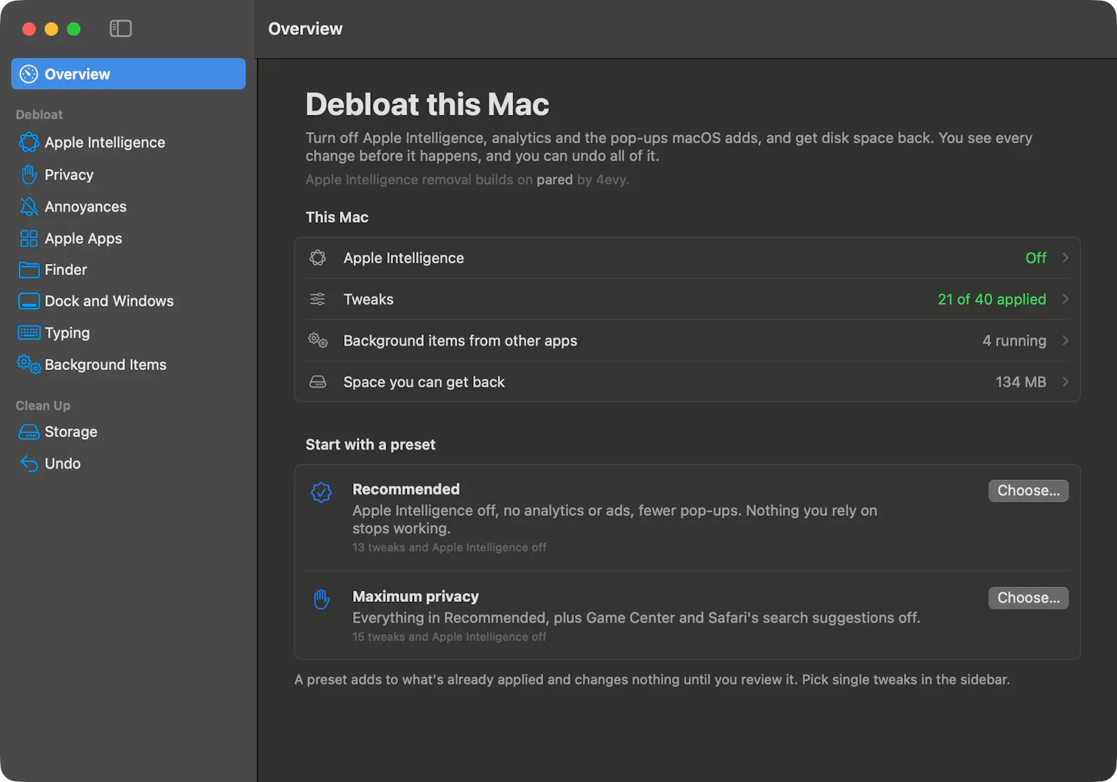This screenshot has height=782, width=1117.
Task: Open Apple Intelligence sidebar section
Action: pos(128,142)
